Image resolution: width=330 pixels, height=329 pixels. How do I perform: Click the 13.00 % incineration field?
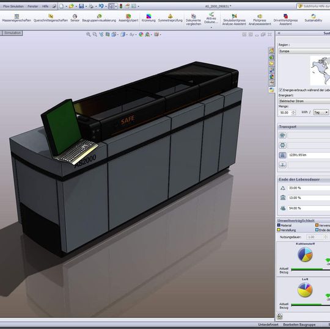tap(309, 198)
